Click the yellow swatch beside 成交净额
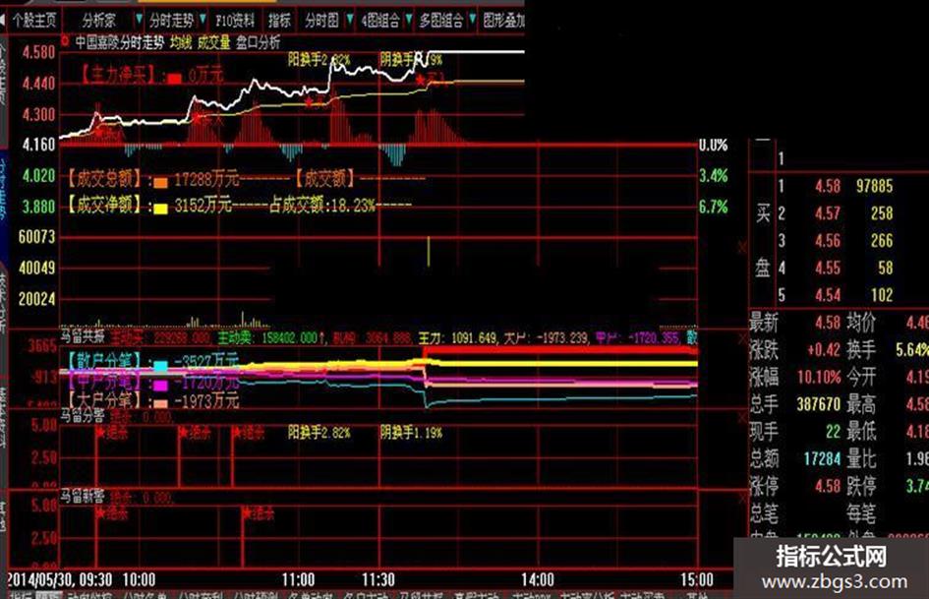929x599 pixels. 160,209
